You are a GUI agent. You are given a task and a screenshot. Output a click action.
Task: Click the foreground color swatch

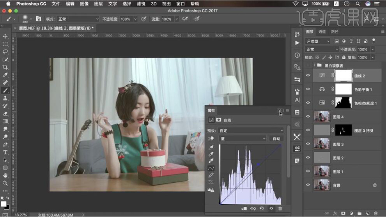point(4,204)
